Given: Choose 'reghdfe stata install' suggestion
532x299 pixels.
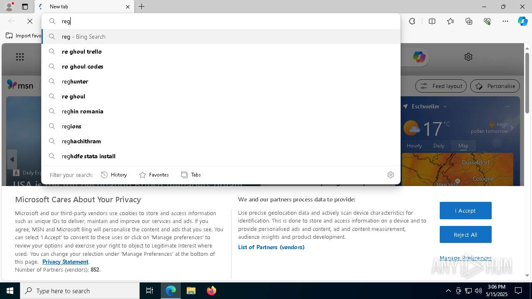Looking at the screenshot, I should [x=221, y=156].
